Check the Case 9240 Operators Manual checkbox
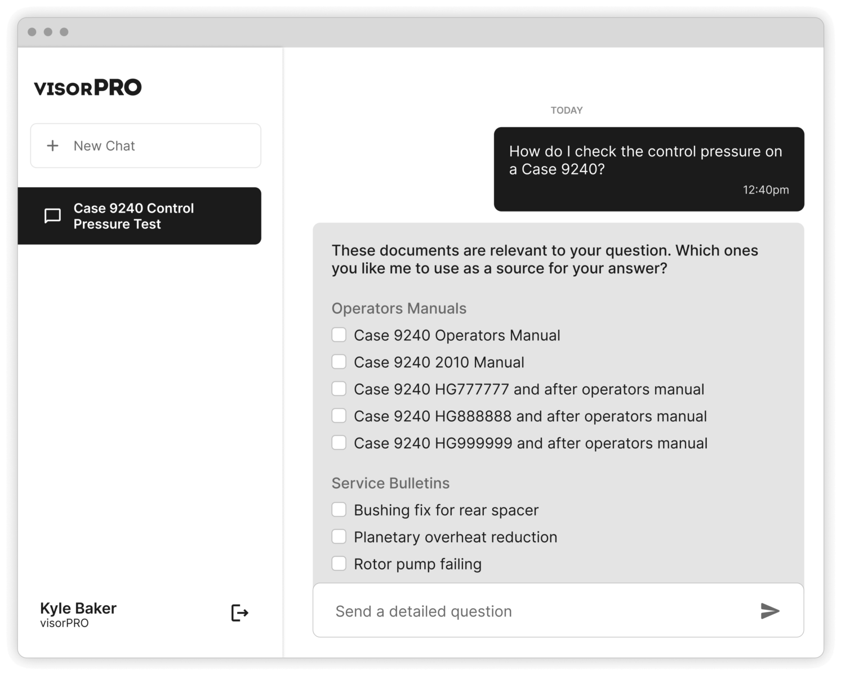Image resolution: width=841 pixels, height=675 pixels. point(339,334)
